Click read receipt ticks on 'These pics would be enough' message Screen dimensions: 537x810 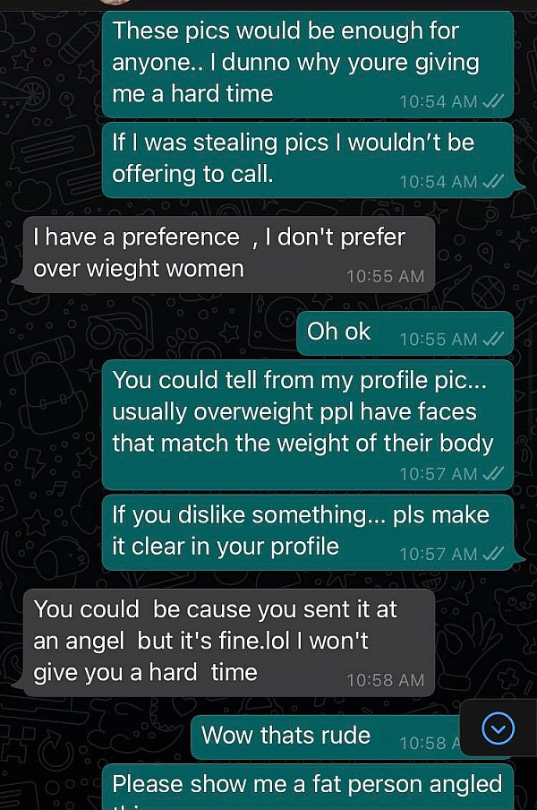click(493, 101)
